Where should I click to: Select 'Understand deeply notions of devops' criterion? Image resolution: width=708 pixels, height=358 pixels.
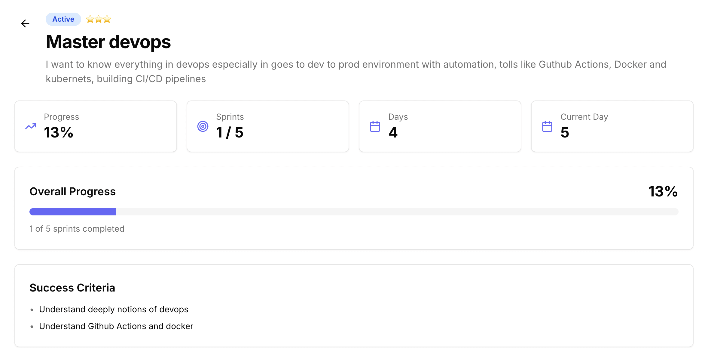point(114,310)
